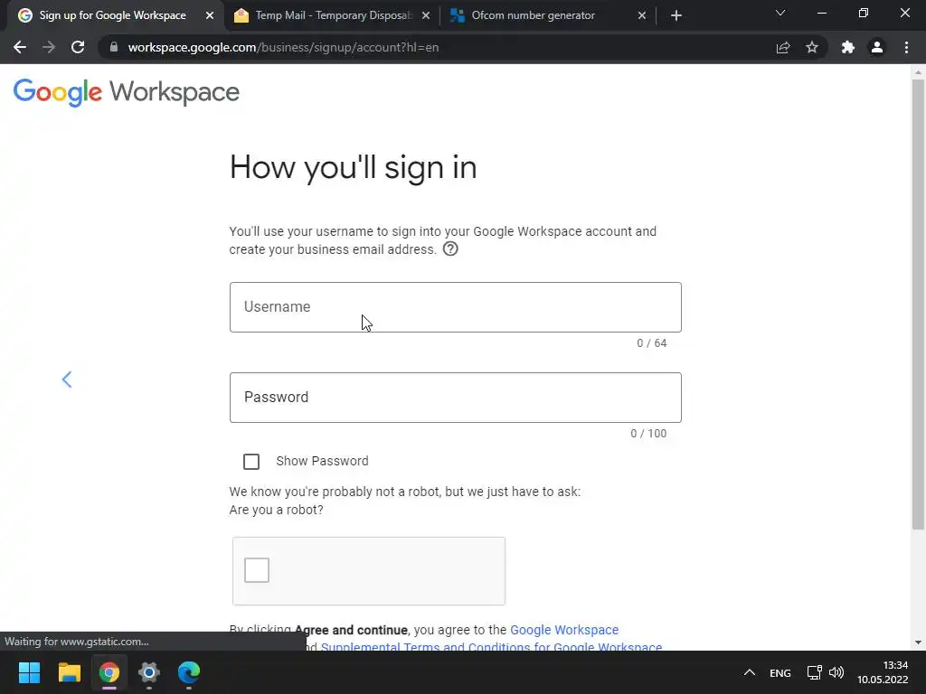Go back with the browser back arrow

(20, 47)
